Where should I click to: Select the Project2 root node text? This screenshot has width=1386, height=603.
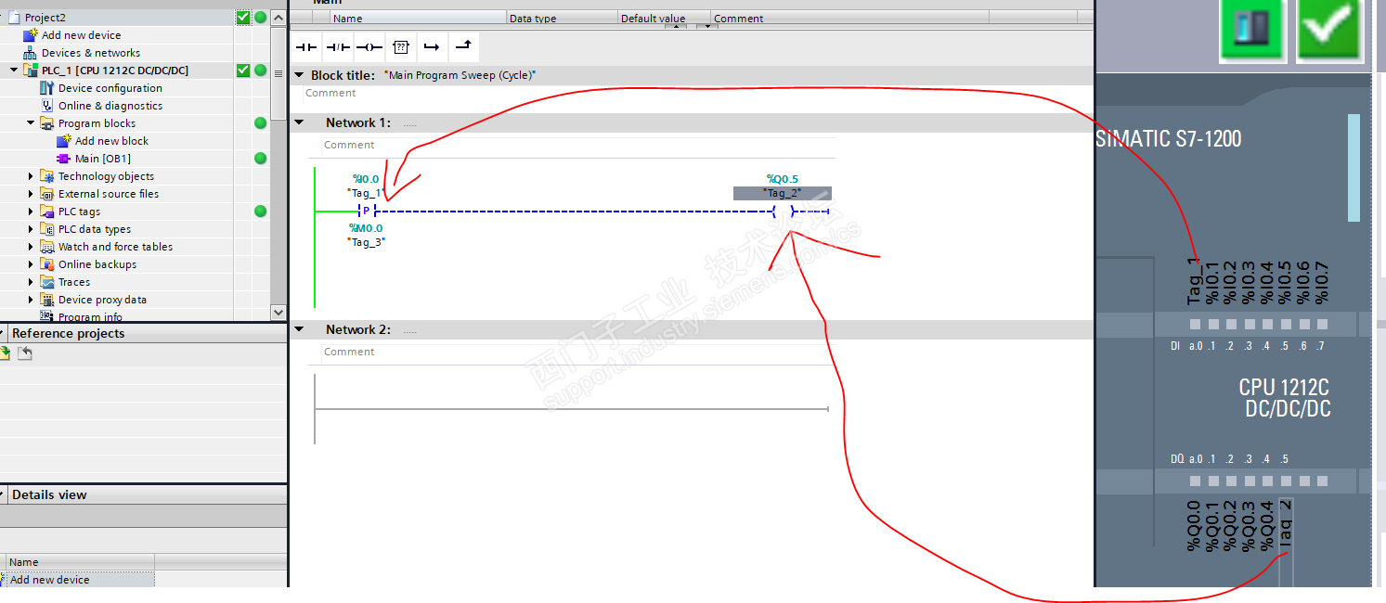45,18
